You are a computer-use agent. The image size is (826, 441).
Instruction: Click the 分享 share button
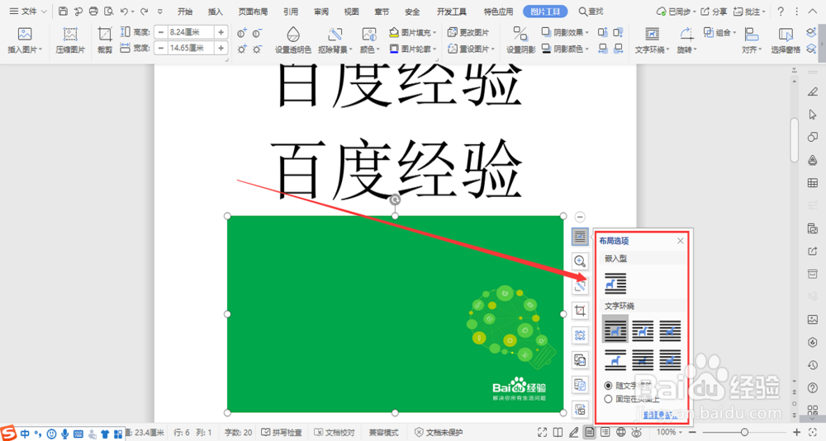pos(714,11)
